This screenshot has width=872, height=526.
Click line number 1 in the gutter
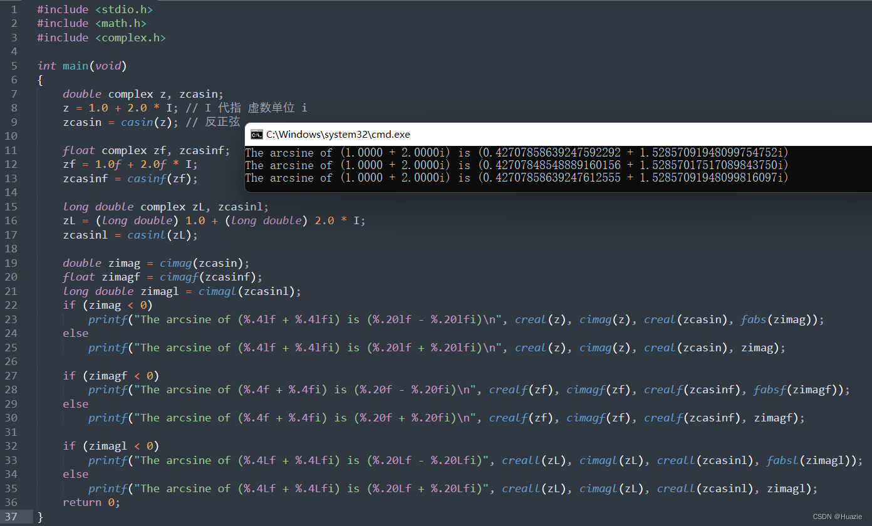(x=14, y=9)
